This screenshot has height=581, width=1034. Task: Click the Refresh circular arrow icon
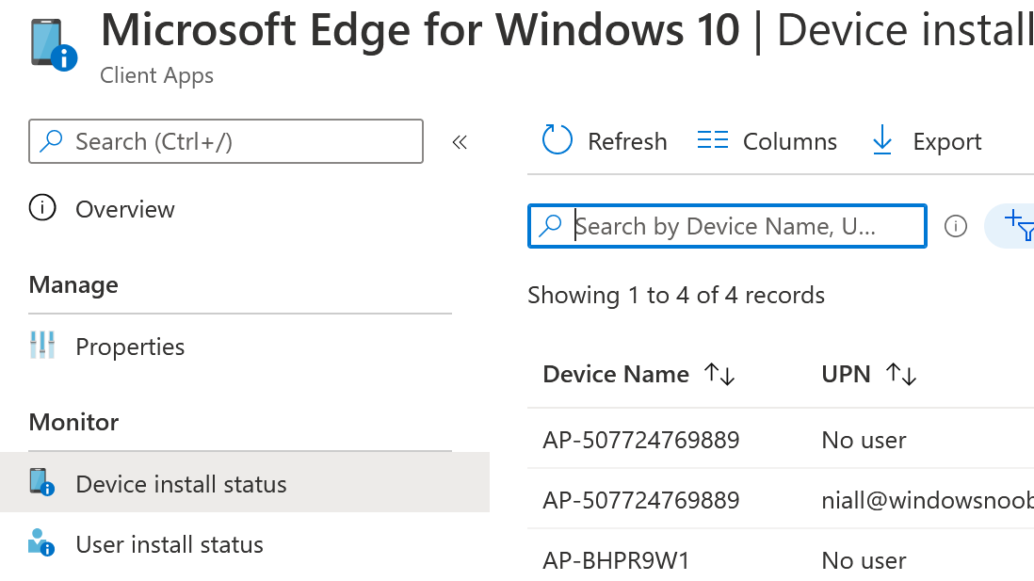pos(557,140)
